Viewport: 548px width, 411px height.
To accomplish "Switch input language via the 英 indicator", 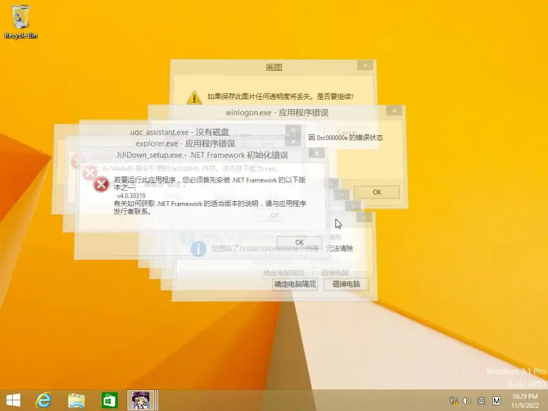I will pos(482,400).
